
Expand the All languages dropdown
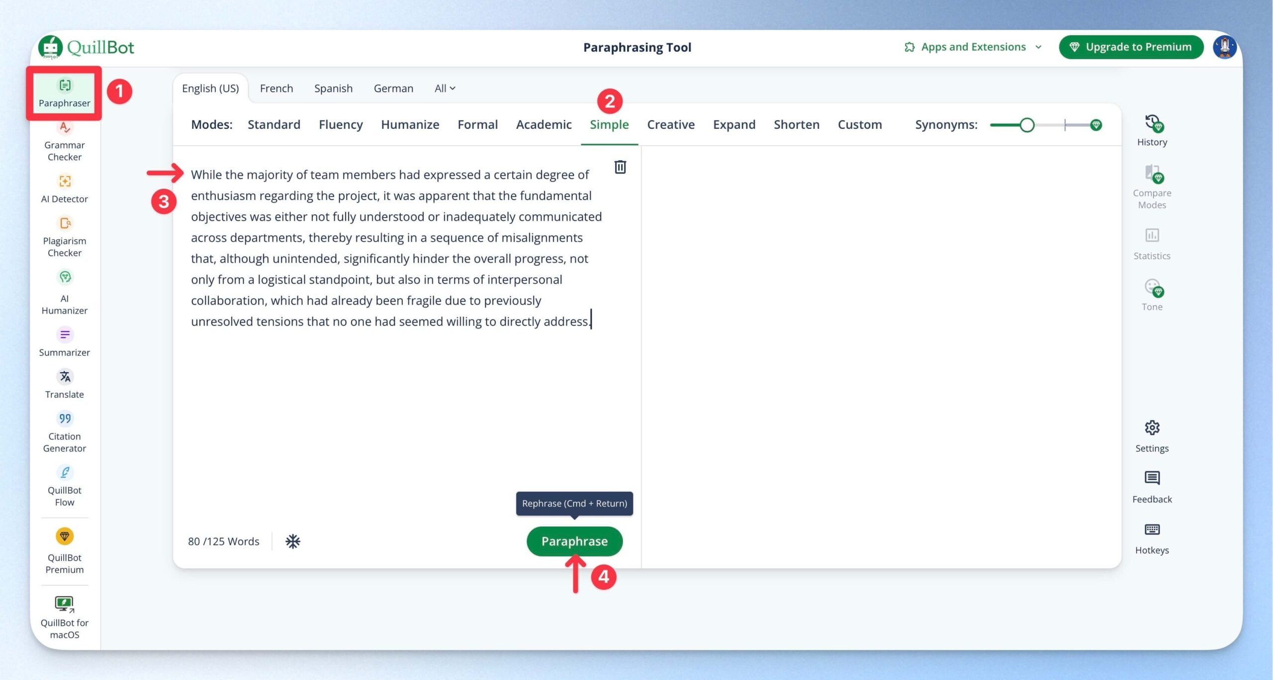[x=445, y=88]
